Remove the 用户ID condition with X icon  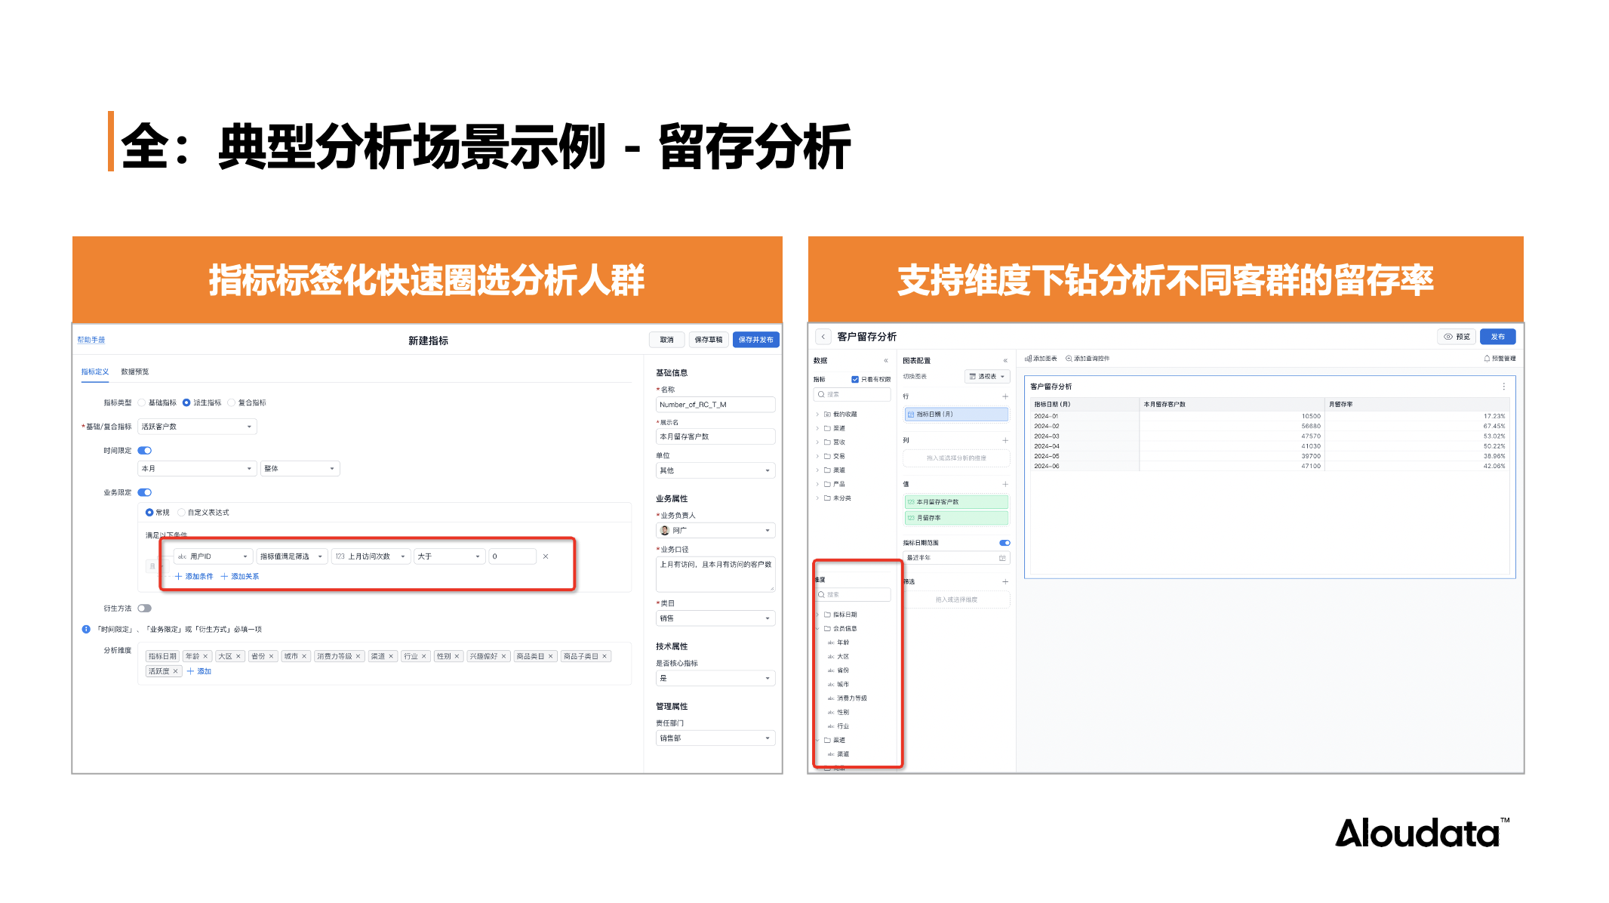pyautogui.click(x=546, y=556)
